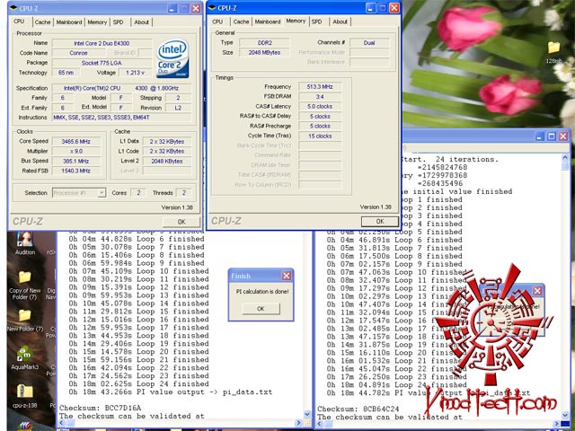Image resolution: width=575 pixels, height=431 pixels.
Task: Open the Mainboard tab in left CPU-Z window
Action: [x=69, y=22]
